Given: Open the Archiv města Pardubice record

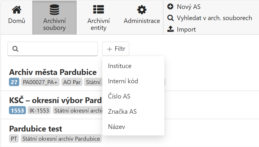Looking at the screenshot, I should [53, 72].
